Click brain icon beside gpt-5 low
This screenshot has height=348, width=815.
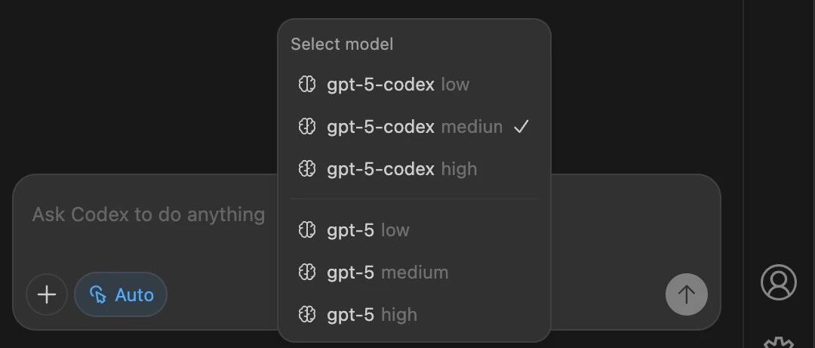click(306, 230)
